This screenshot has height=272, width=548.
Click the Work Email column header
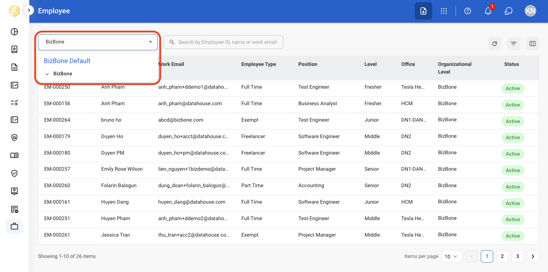coord(171,64)
